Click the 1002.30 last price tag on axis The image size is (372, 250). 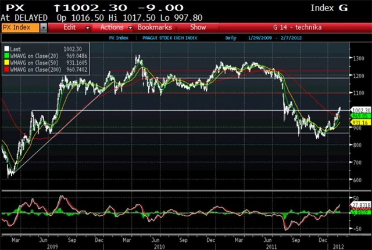[x=360, y=110]
